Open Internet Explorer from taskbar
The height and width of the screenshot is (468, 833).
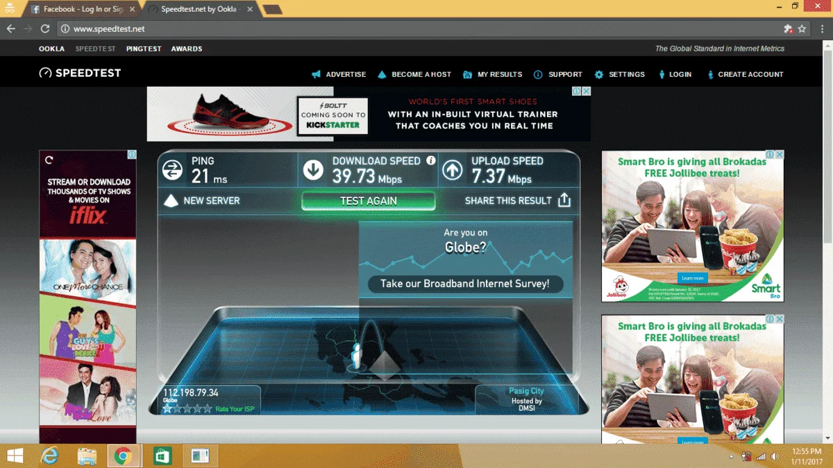coord(49,456)
